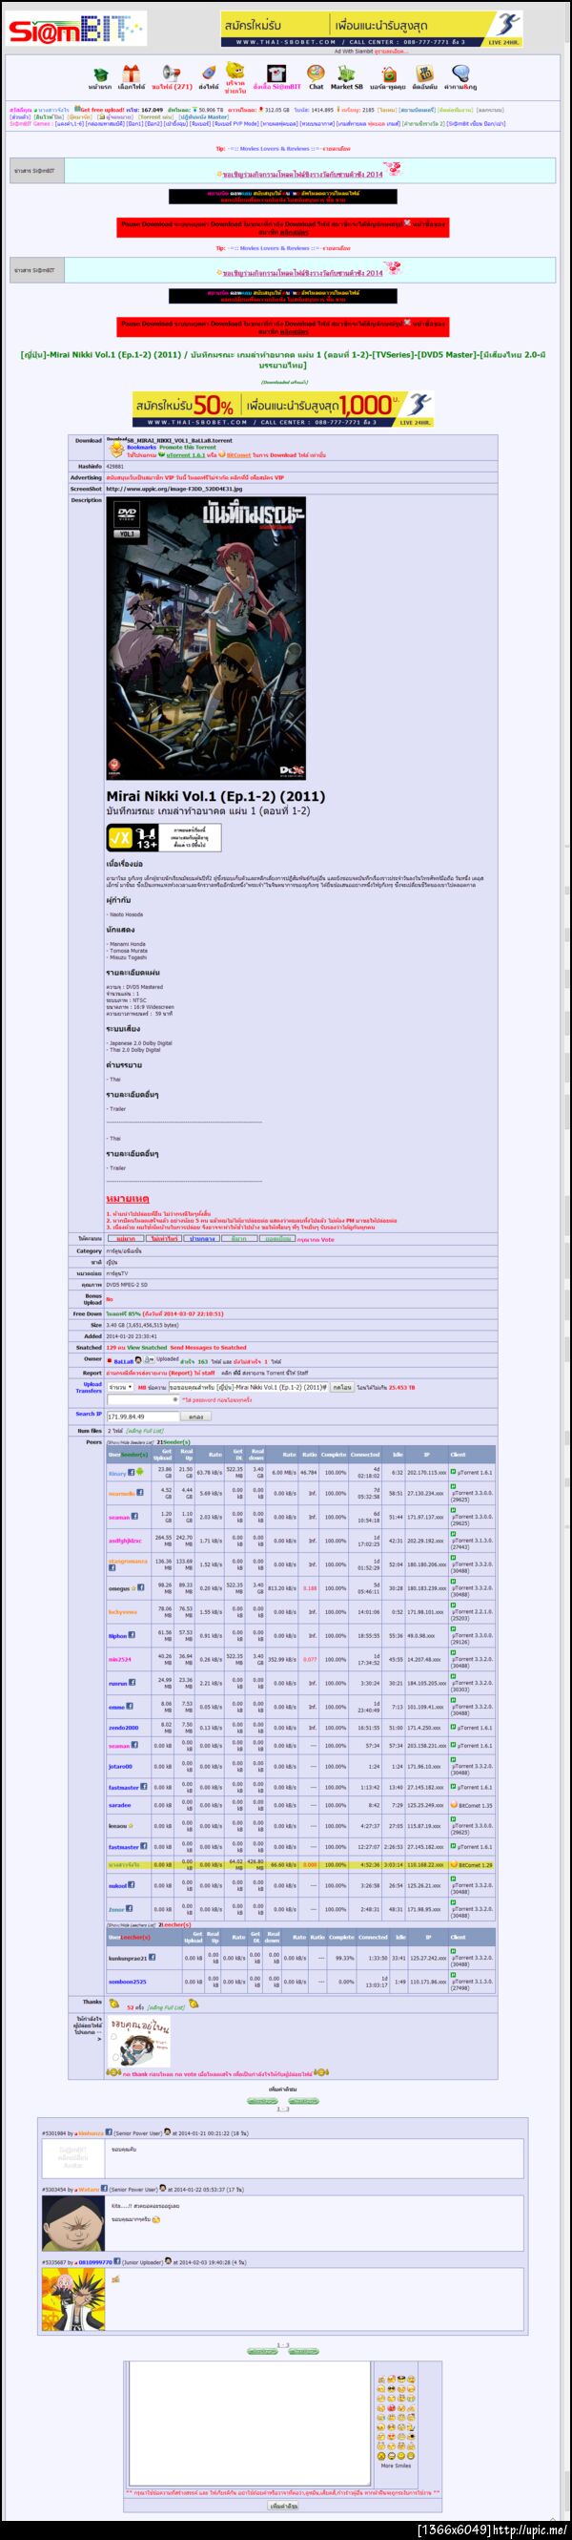Click Send Messages to Snatched link
The width and height of the screenshot is (572, 2540).
(208, 1347)
